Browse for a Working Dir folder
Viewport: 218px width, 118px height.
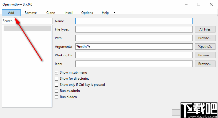pos(205,55)
